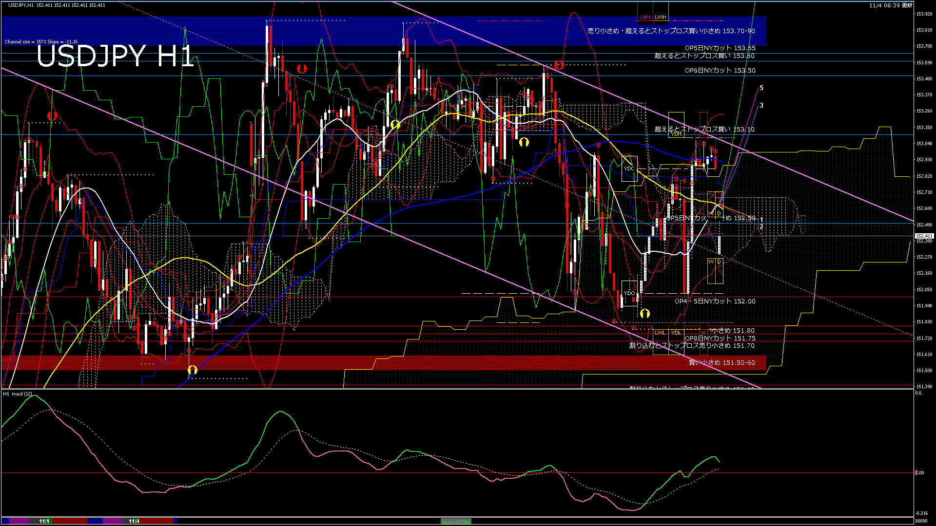
Task: Click the 151.940 price axis value
Action: tap(924, 306)
